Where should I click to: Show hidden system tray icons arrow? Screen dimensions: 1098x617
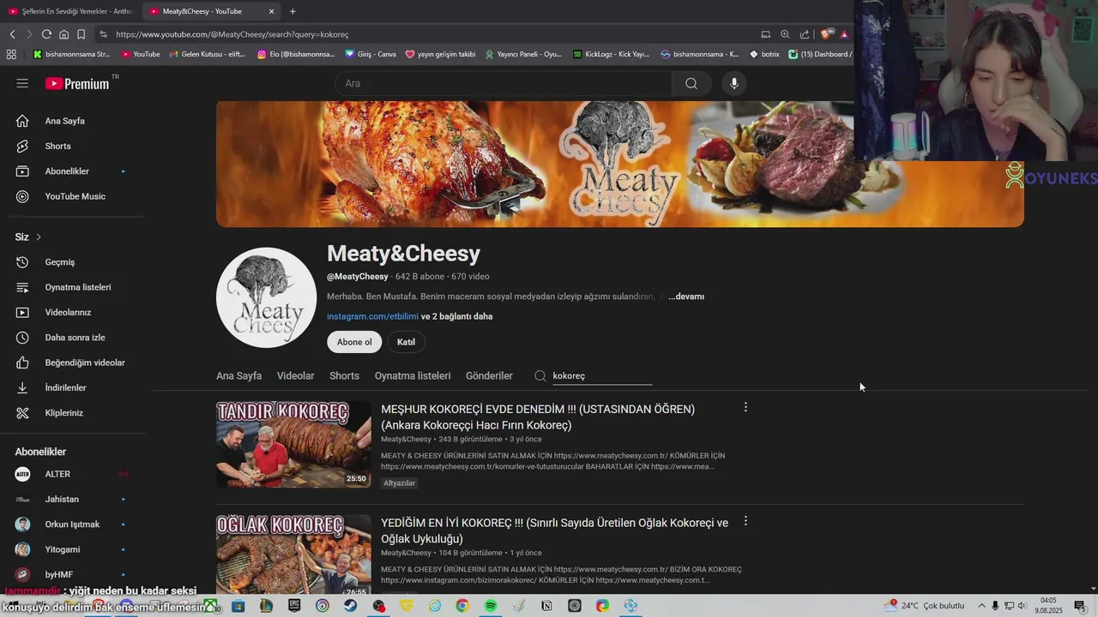[982, 606]
